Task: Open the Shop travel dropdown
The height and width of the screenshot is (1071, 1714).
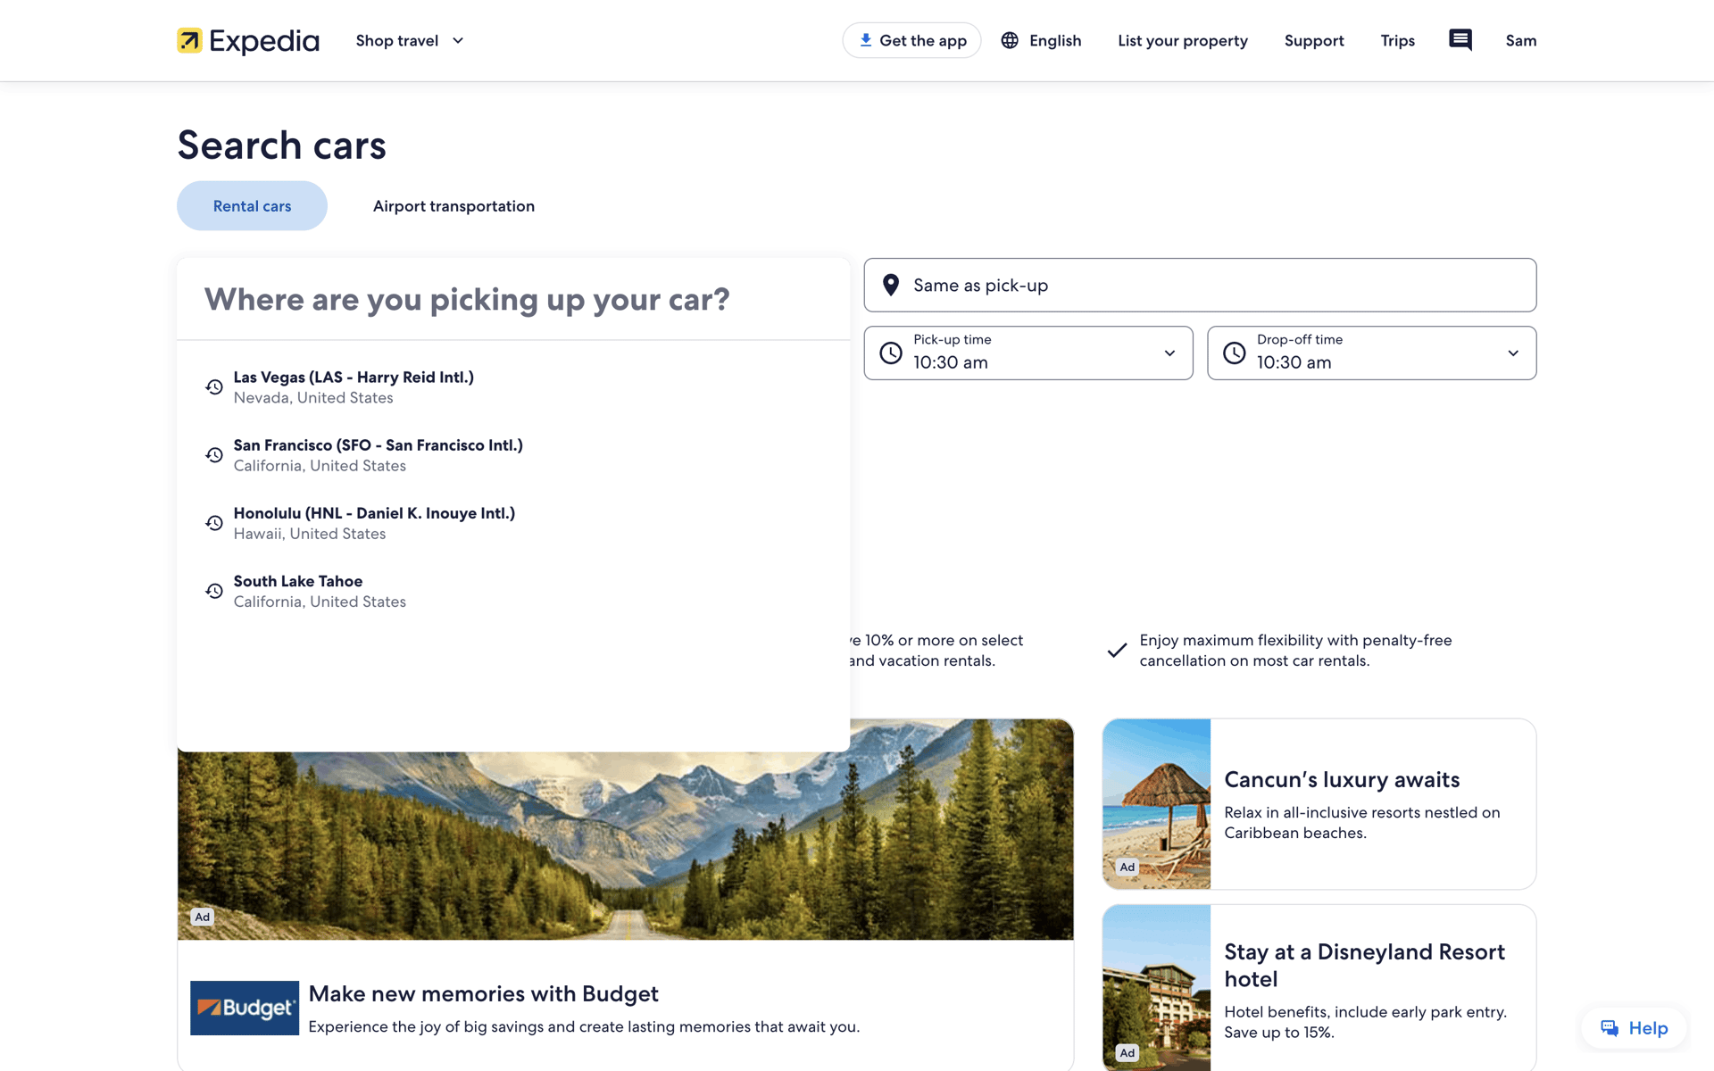Action: click(410, 41)
